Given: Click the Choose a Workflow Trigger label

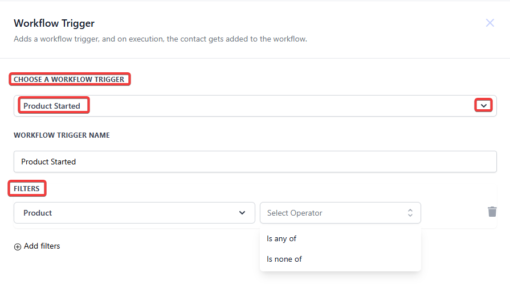Looking at the screenshot, I should coord(69,80).
